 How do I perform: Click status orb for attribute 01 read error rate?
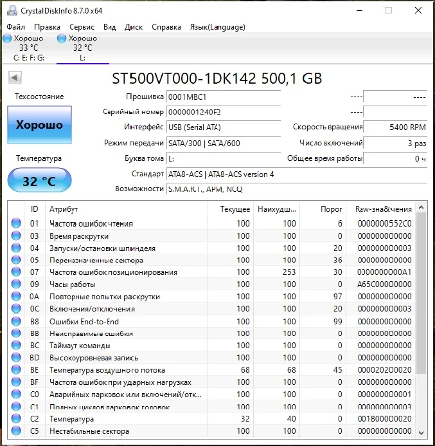(x=16, y=223)
